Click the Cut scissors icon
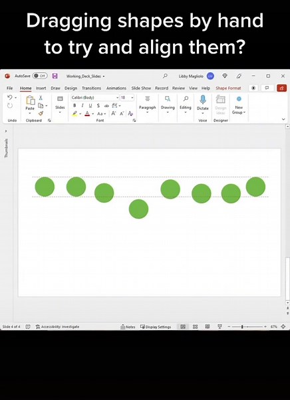This screenshot has height=400, width=290. tap(41, 98)
